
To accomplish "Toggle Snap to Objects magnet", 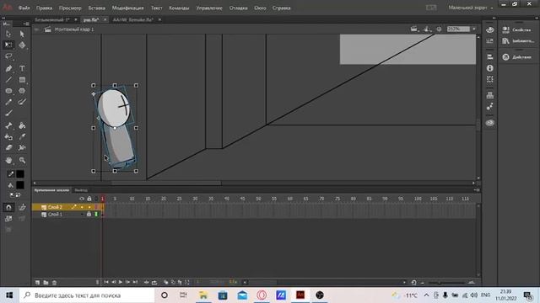I will coord(9,207).
